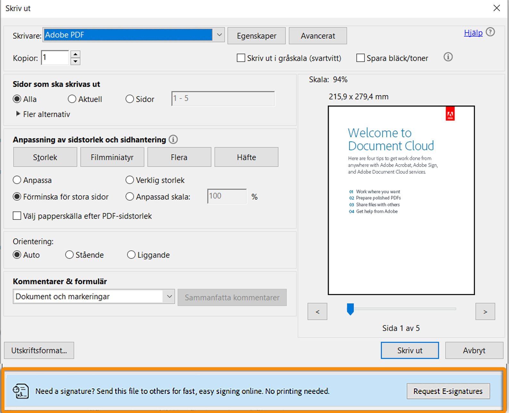The width and height of the screenshot is (509, 413).
Task: Increase the Kopior count with up arrow
Action: [75, 54]
